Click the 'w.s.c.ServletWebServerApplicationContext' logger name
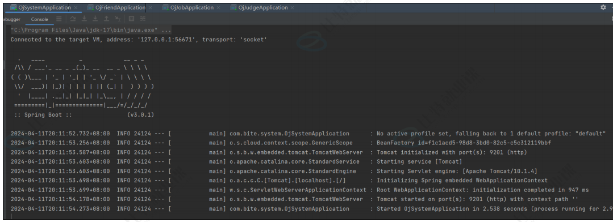The width and height of the screenshot is (613, 222). [298, 190]
